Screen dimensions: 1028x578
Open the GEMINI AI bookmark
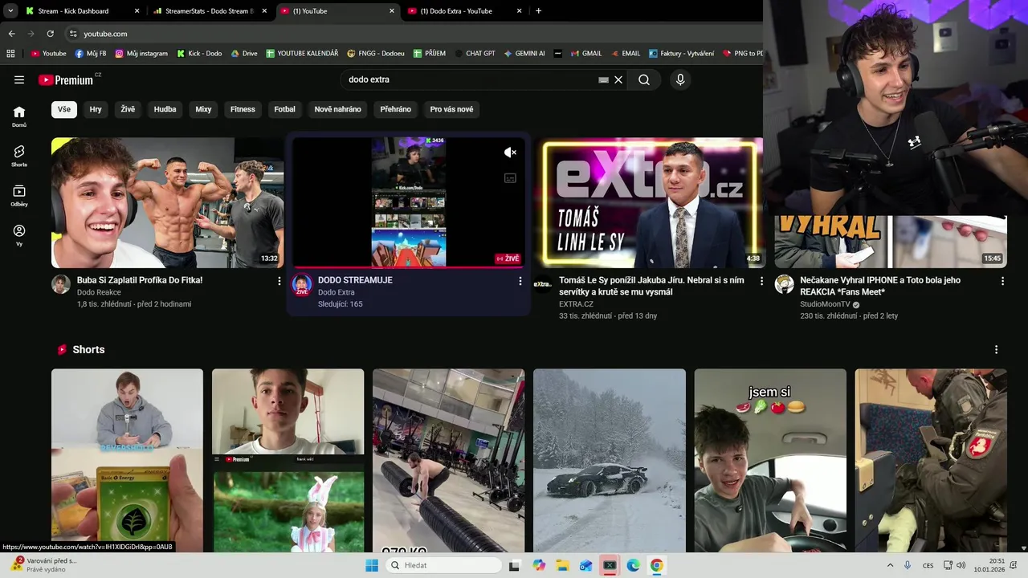tap(524, 54)
